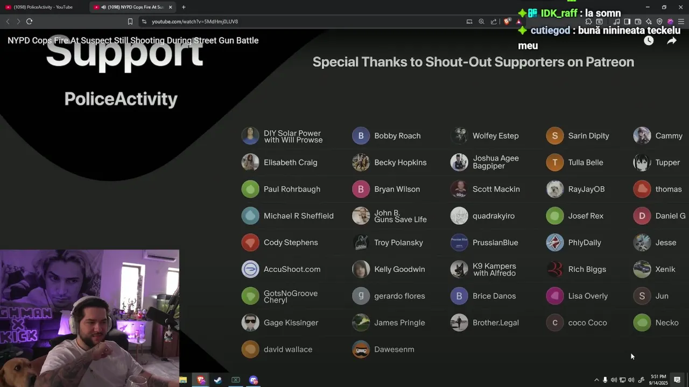Click supporter name Gage Kissinger
Image resolution: width=689 pixels, height=387 pixels.
[x=291, y=322]
